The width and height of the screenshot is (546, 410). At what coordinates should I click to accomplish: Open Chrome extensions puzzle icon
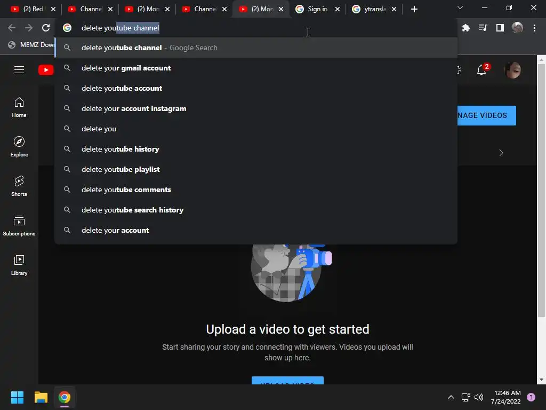[466, 28]
